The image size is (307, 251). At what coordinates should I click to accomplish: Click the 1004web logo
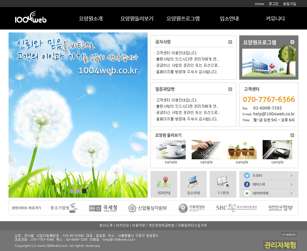coord(31,18)
